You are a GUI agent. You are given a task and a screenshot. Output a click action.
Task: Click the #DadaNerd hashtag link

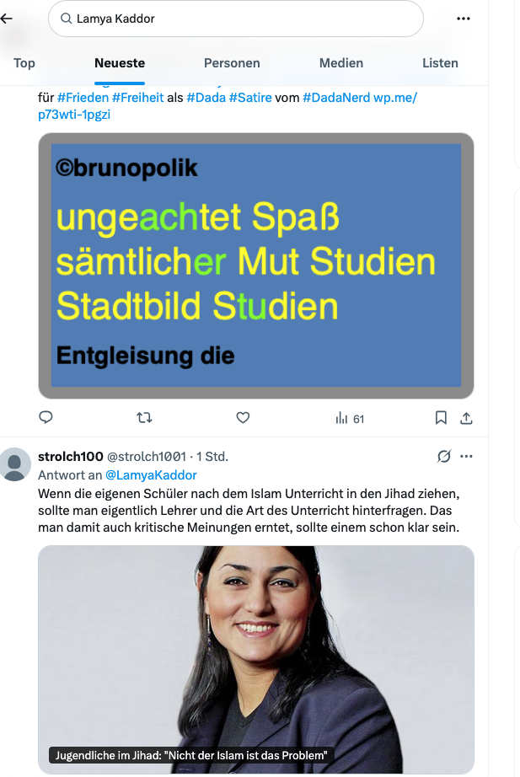[336, 98]
